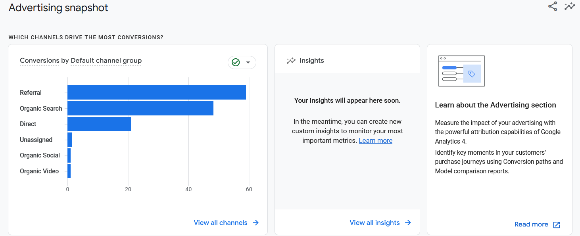Open the Insights sparkle icon at top right
The width and height of the screenshot is (580, 236).
click(570, 6)
